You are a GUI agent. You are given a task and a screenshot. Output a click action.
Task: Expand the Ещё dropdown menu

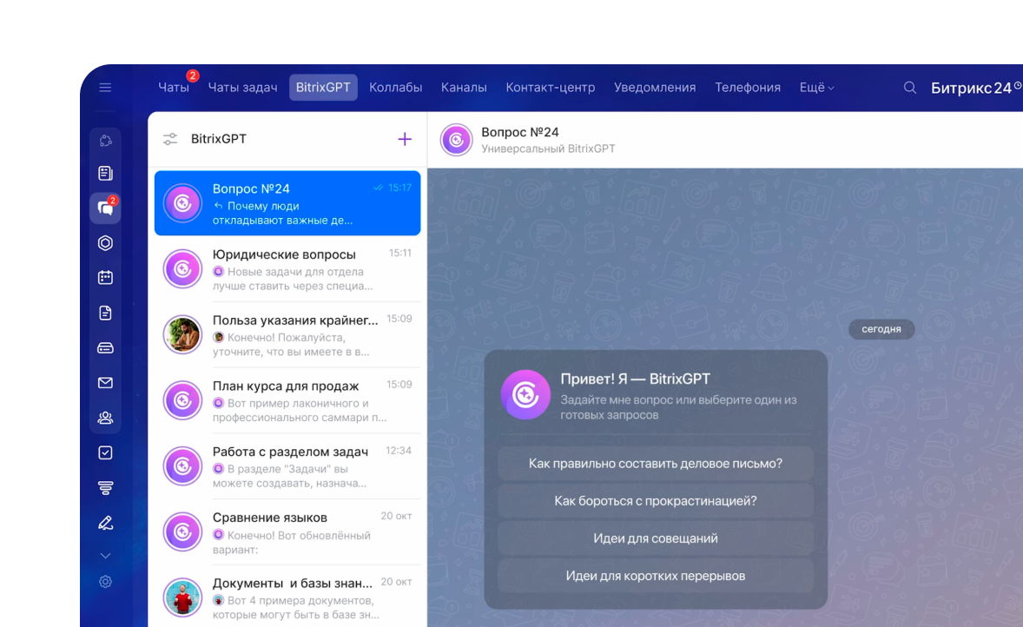(817, 88)
